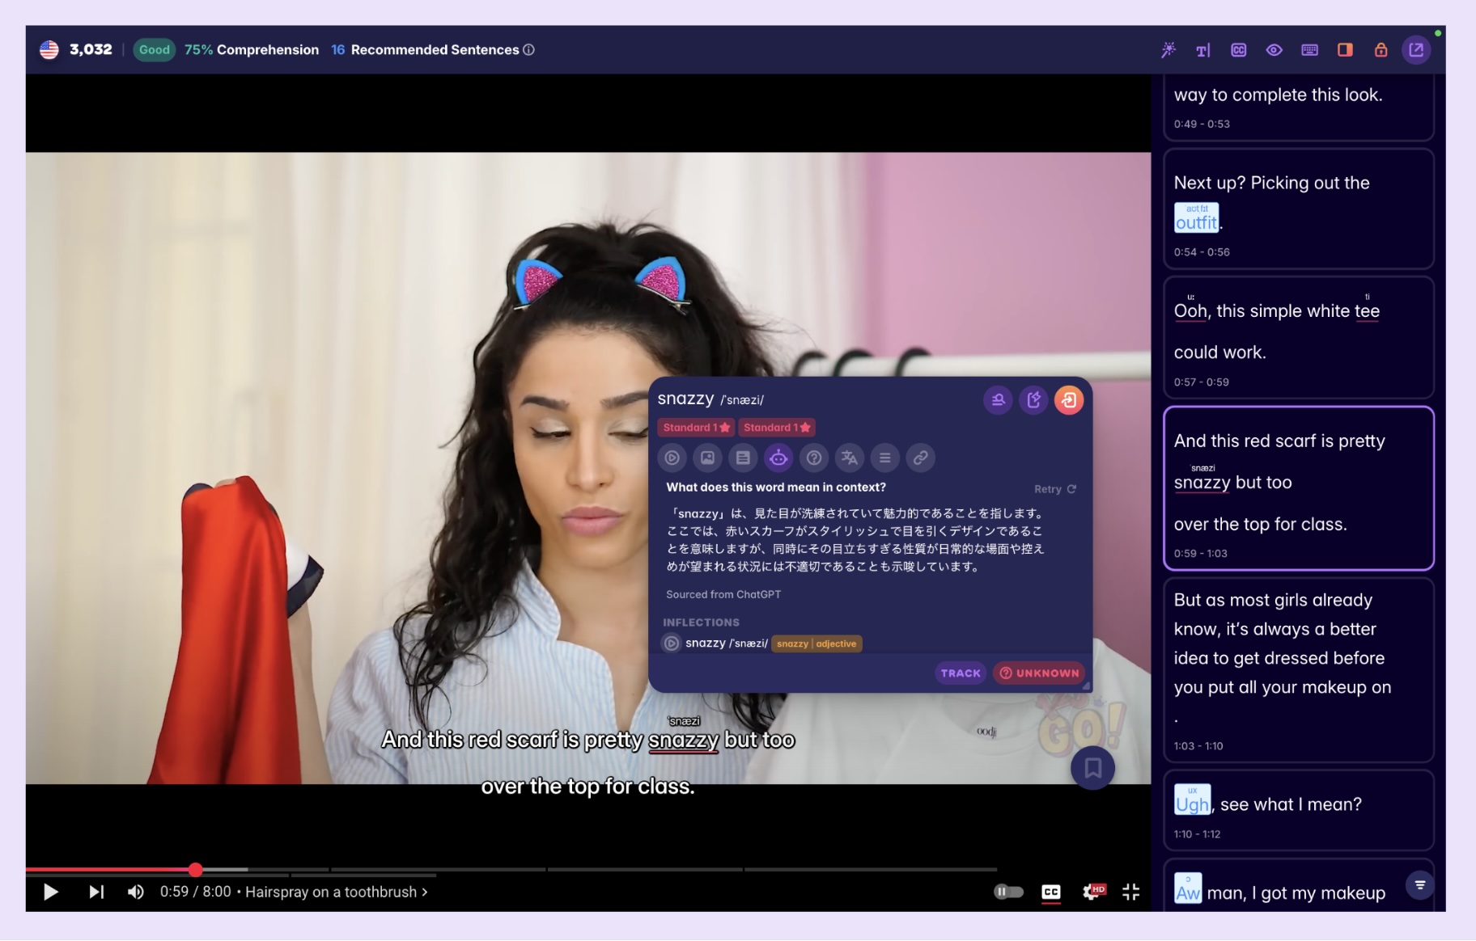Click Retry to regenerate the explanation
Viewport: 1476px width, 941px height.
click(1055, 489)
